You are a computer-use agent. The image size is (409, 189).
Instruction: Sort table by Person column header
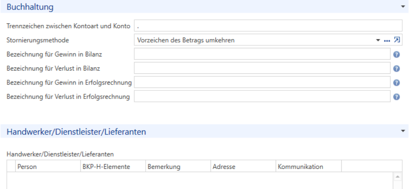[48, 166]
